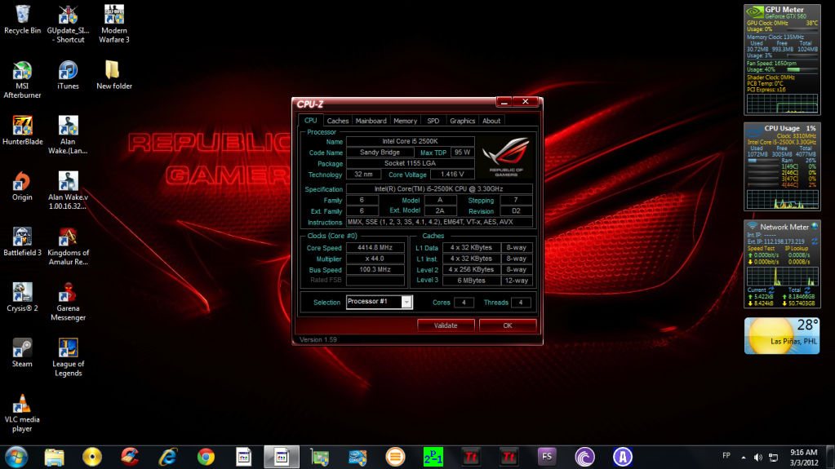835x469 pixels.
Task: Open VLC media player desktop icon
Action: pyautogui.click(x=22, y=413)
